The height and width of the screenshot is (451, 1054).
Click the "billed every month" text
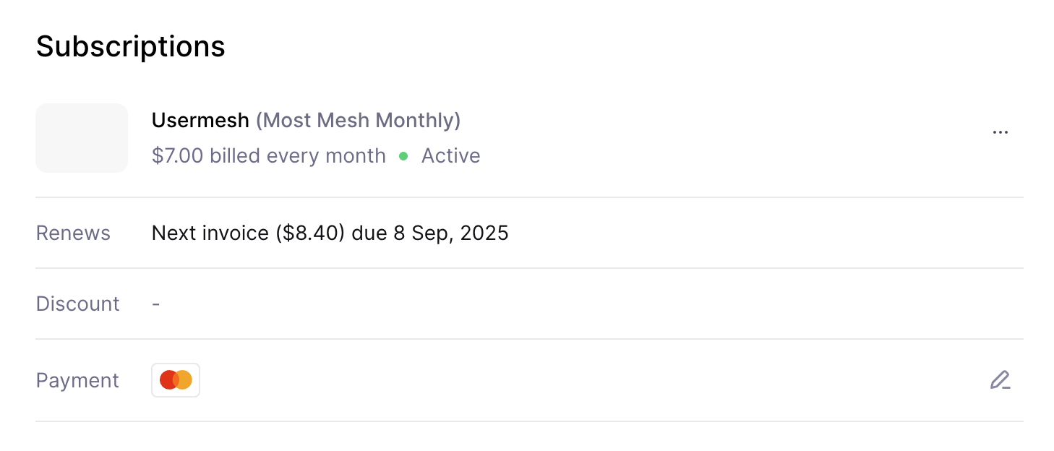point(298,156)
